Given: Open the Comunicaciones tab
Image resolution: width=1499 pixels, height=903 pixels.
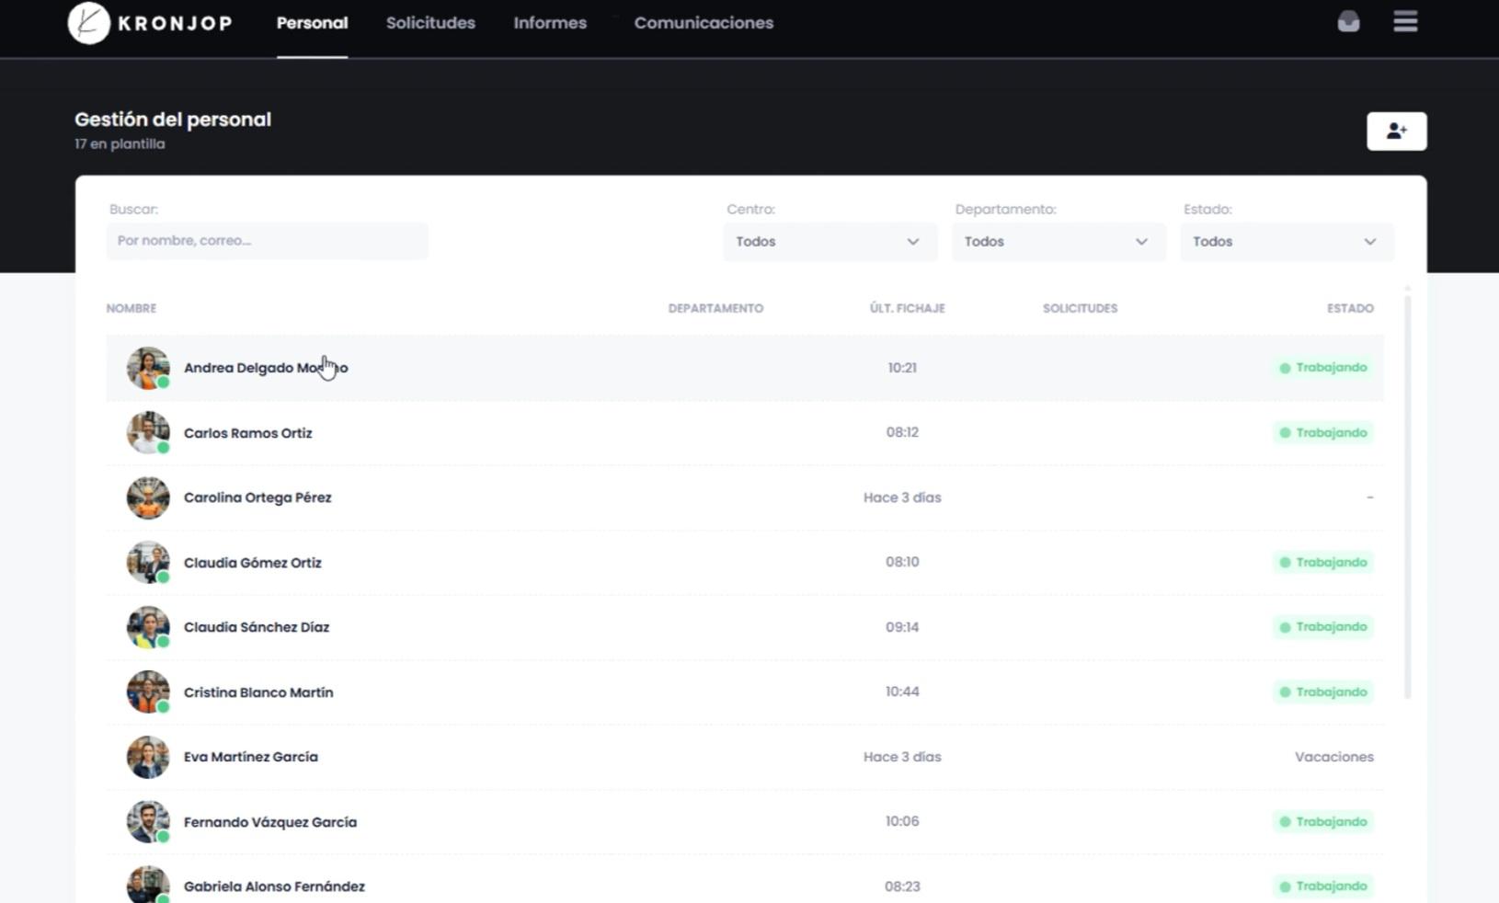Looking at the screenshot, I should click(704, 23).
